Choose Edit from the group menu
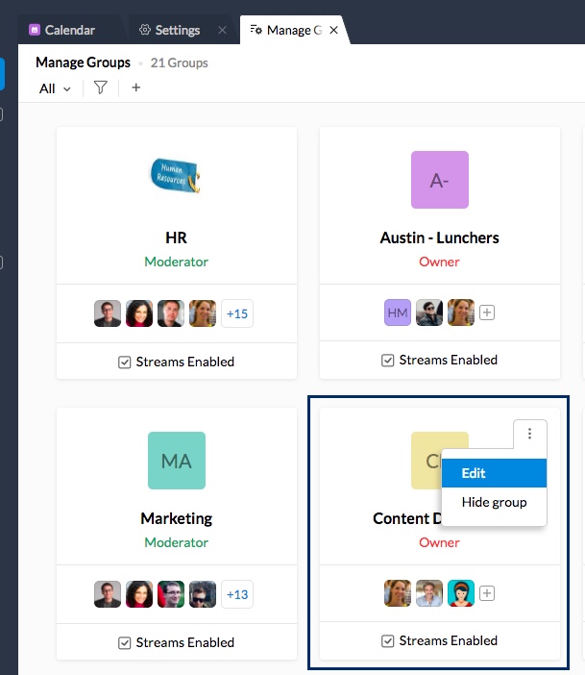This screenshot has height=675, width=585. 495,473
